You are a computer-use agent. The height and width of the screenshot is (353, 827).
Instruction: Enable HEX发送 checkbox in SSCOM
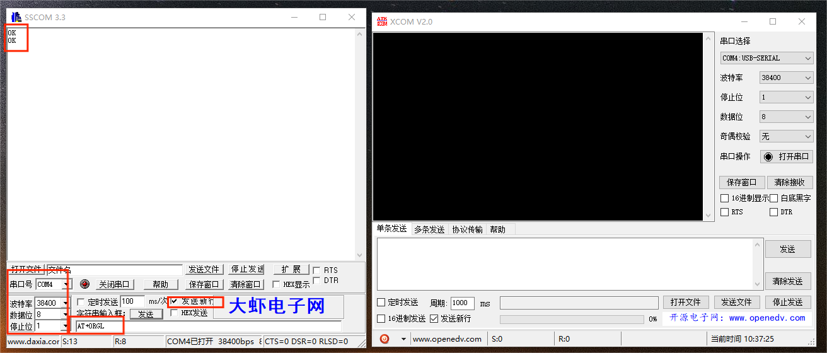click(x=174, y=313)
